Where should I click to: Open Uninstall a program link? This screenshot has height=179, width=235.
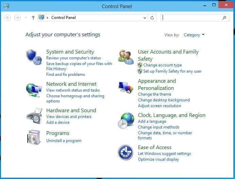click(64, 141)
